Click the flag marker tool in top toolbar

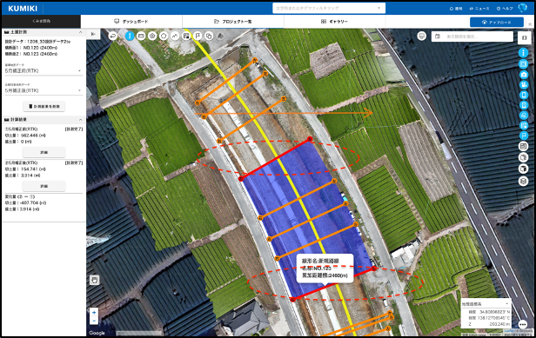pos(198,36)
